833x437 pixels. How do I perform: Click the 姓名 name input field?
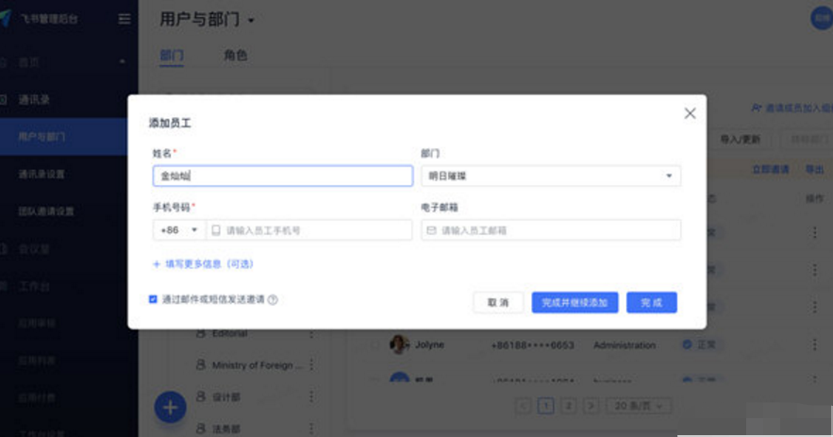pos(283,176)
